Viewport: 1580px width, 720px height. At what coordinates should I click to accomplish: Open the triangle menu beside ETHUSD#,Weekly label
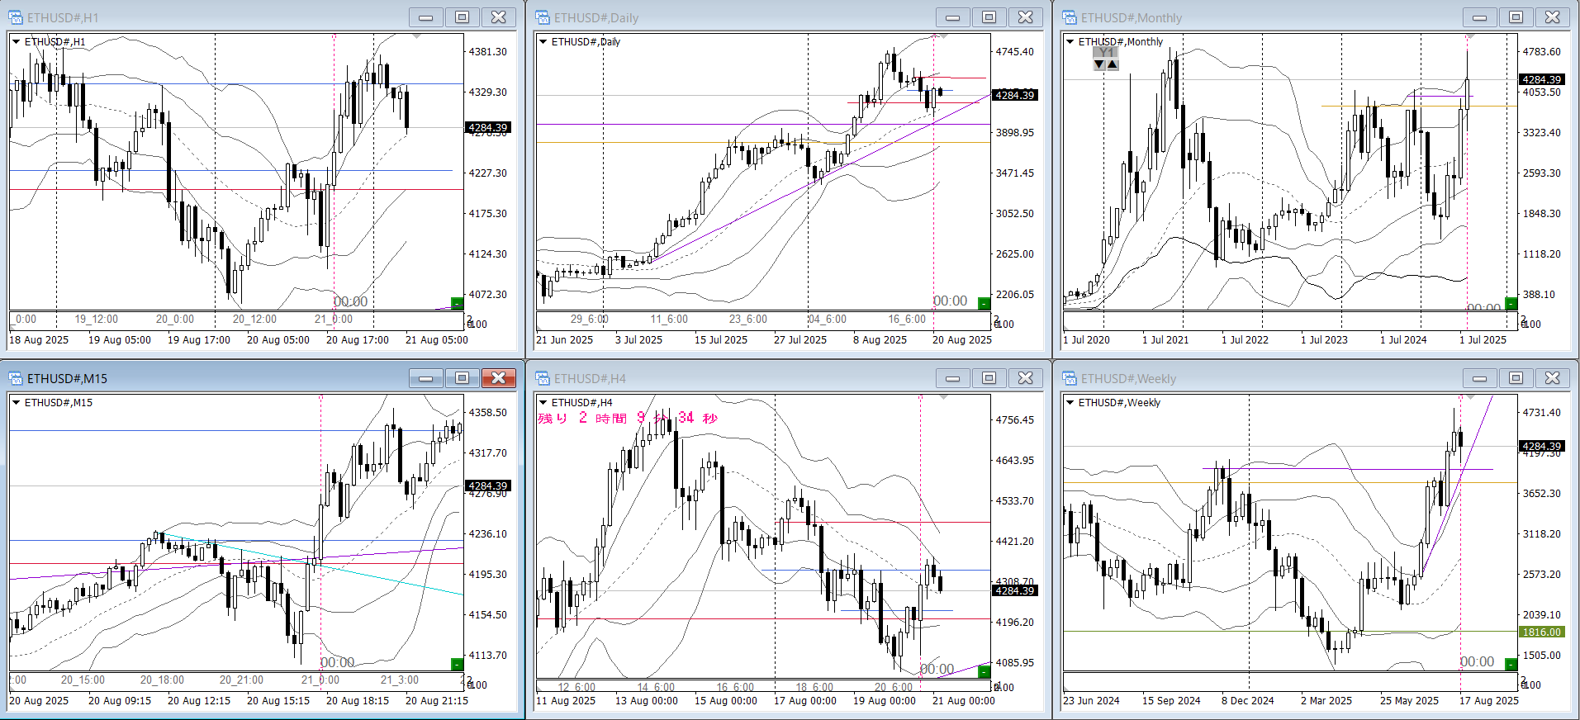tap(1070, 402)
